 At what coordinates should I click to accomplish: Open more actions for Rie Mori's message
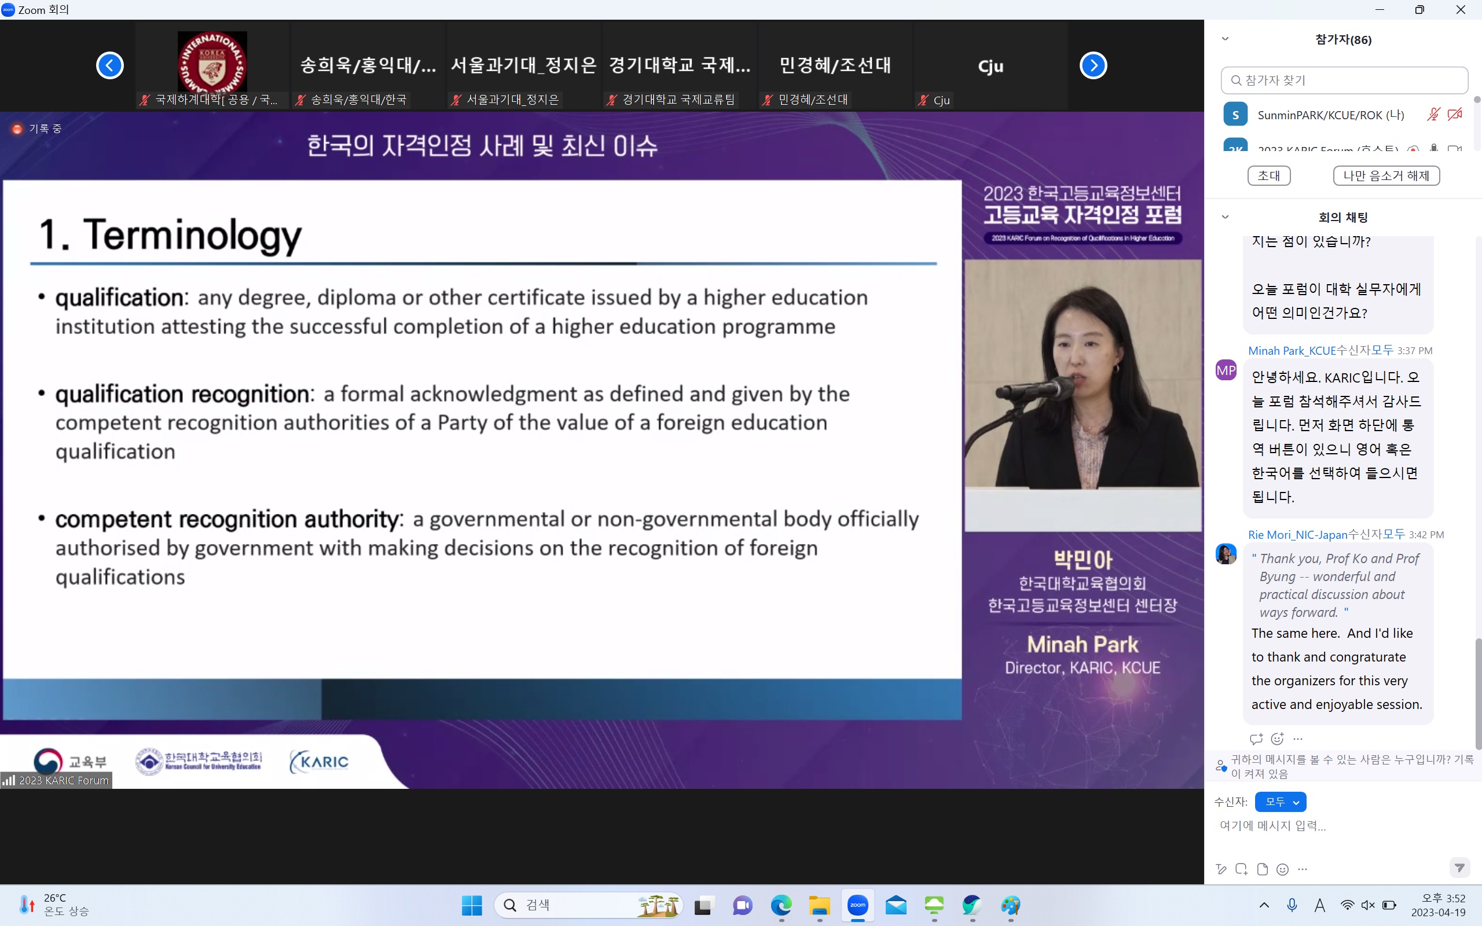tap(1298, 738)
